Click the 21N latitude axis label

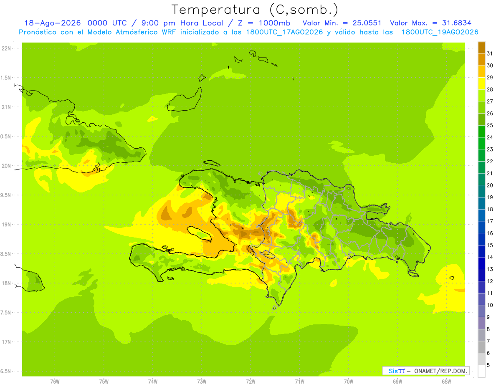[7, 107]
